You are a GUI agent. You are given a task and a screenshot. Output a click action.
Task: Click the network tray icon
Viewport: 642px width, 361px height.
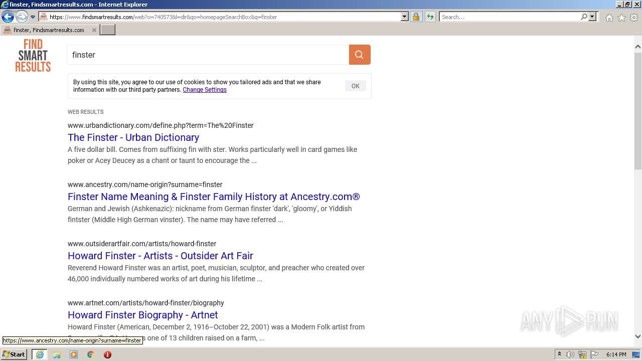(x=582, y=354)
